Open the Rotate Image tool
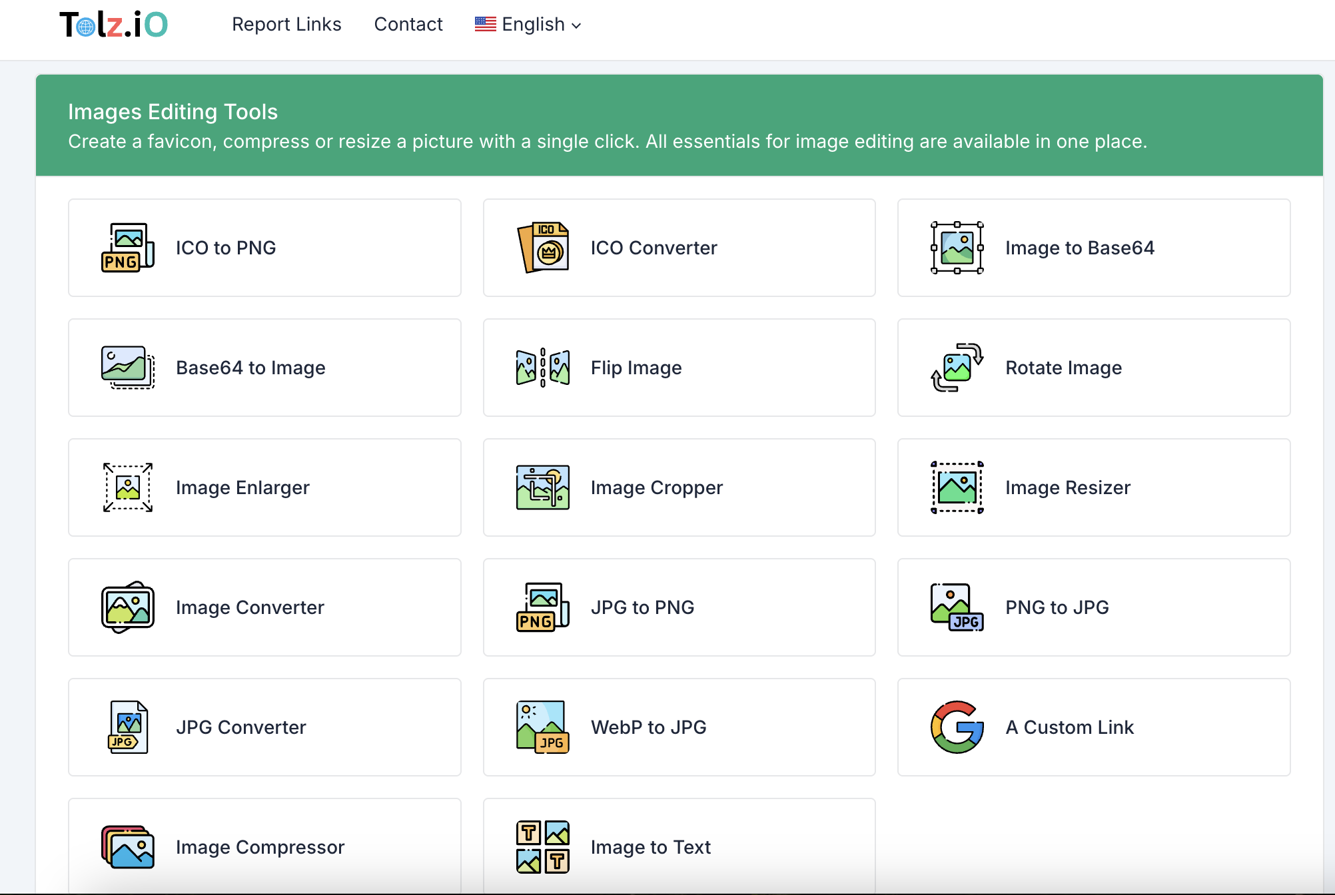The width and height of the screenshot is (1335, 895). click(1094, 368)
